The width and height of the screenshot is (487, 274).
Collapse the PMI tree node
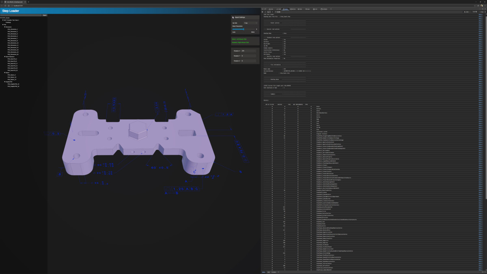[3, 24]
